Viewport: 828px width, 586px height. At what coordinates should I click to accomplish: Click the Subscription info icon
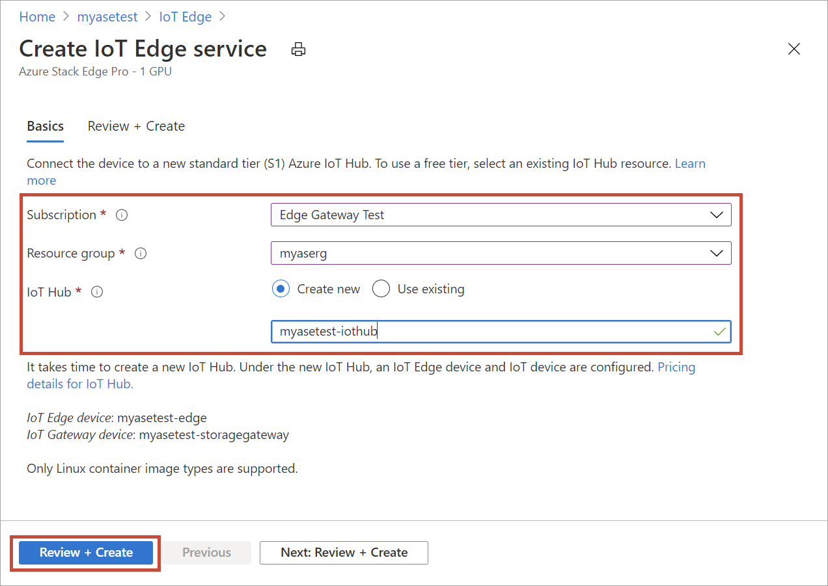[x=121, y=215]
